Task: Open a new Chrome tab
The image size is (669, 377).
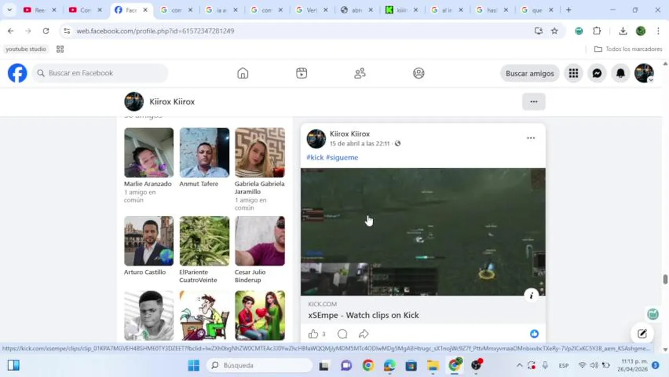Action: 568,10
